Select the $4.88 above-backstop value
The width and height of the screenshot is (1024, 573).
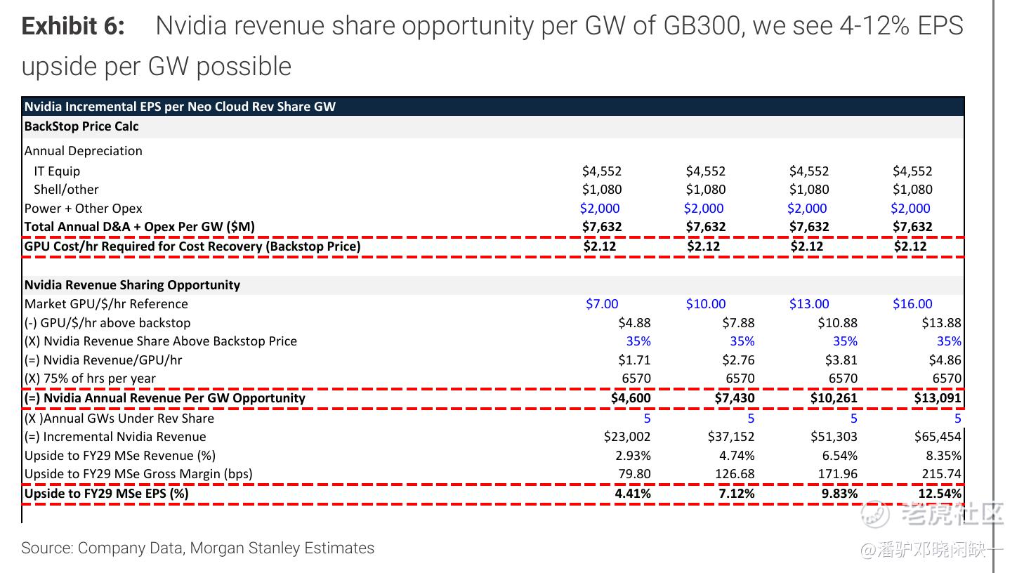pos(634,323)
